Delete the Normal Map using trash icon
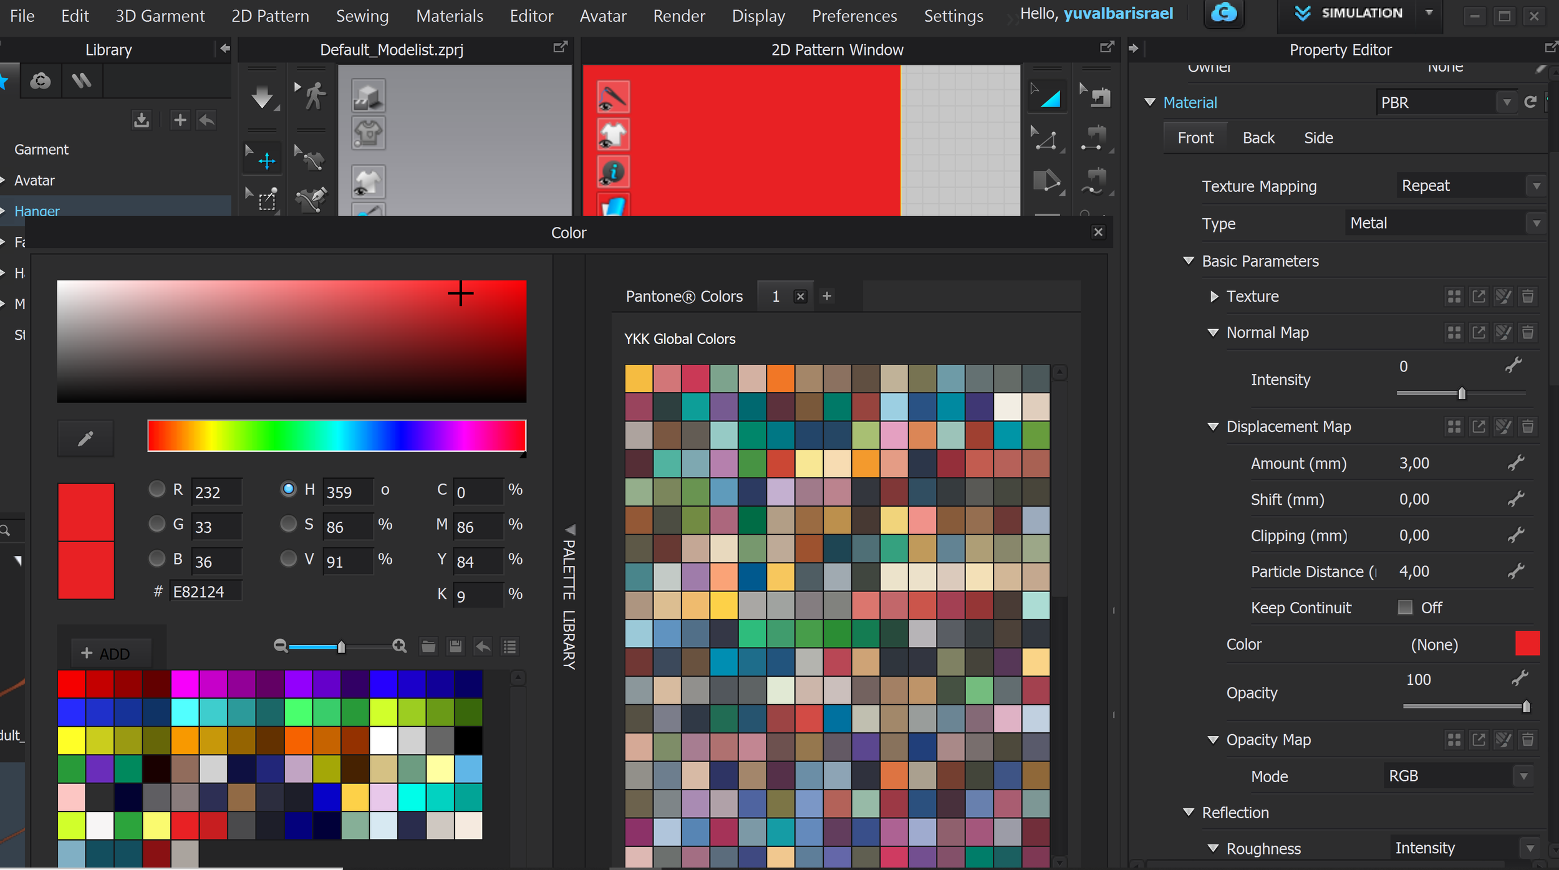The image size is (1559, 870). pyautogui.click(x=1528, y=333)
